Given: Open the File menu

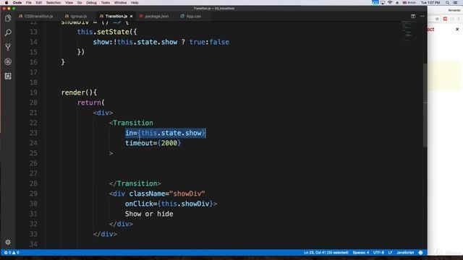Looking at the screenshot, I should coord(29,2).
